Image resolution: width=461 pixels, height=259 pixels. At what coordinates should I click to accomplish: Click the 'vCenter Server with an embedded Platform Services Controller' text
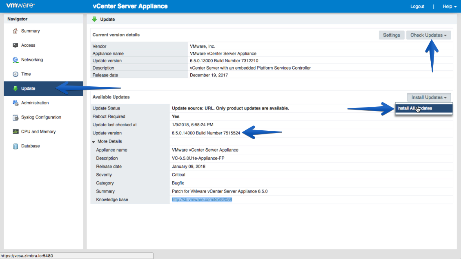pyautogui.click(x=250, y=68)
